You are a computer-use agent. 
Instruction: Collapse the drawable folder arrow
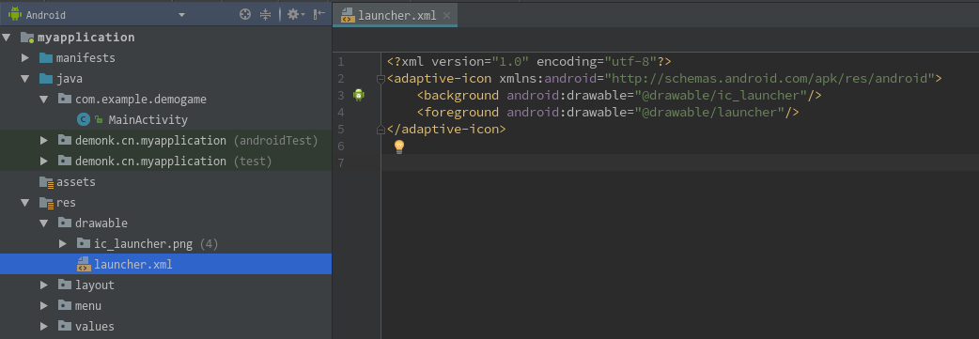[44, 223]
